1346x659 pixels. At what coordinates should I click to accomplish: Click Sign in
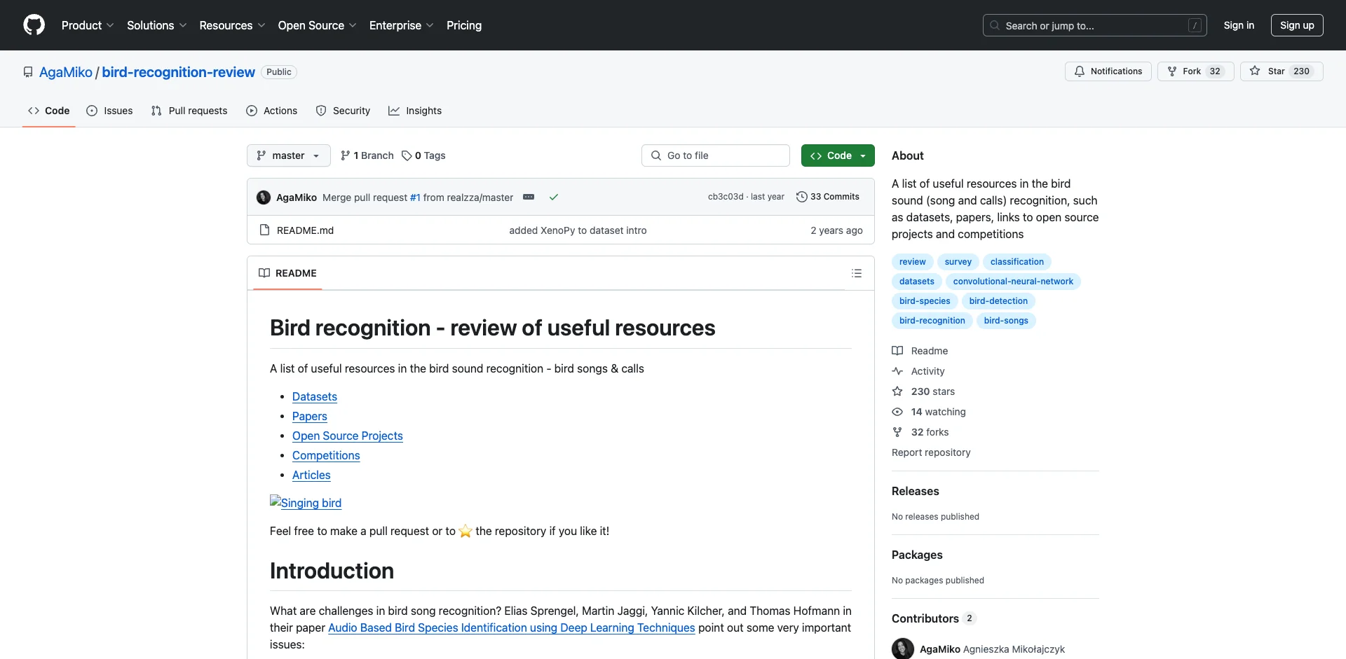(1239, 25)
